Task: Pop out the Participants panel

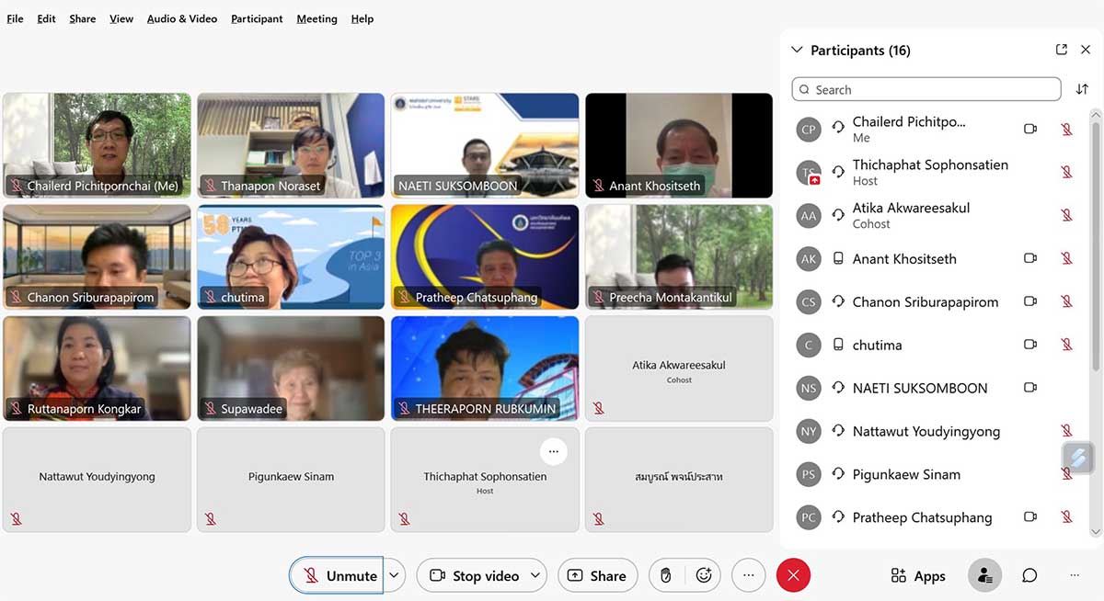Action: pyautogui.click(x=1061, y=50)
